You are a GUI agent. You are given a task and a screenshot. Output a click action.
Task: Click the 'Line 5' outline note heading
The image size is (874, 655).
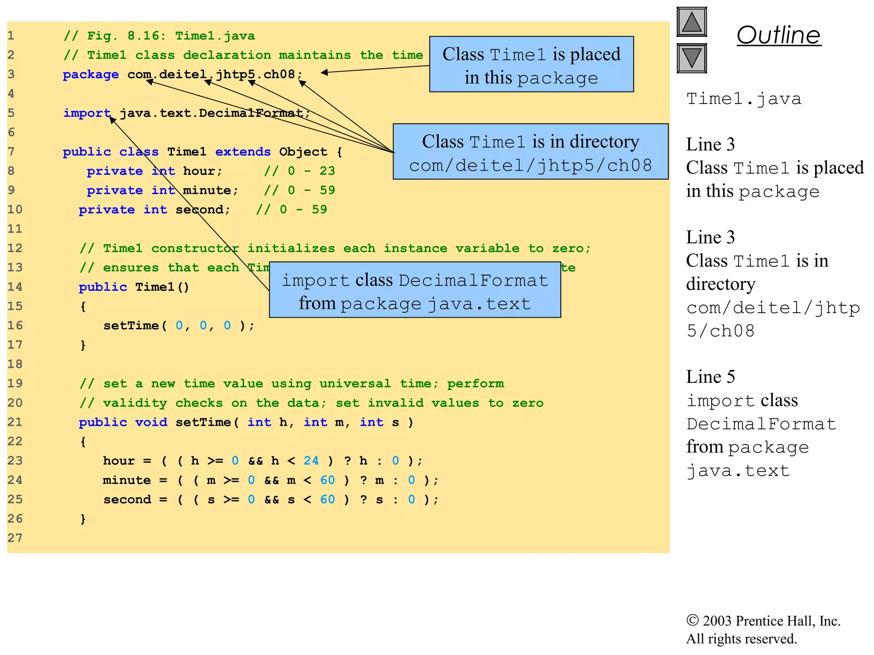tap(711, 377)
